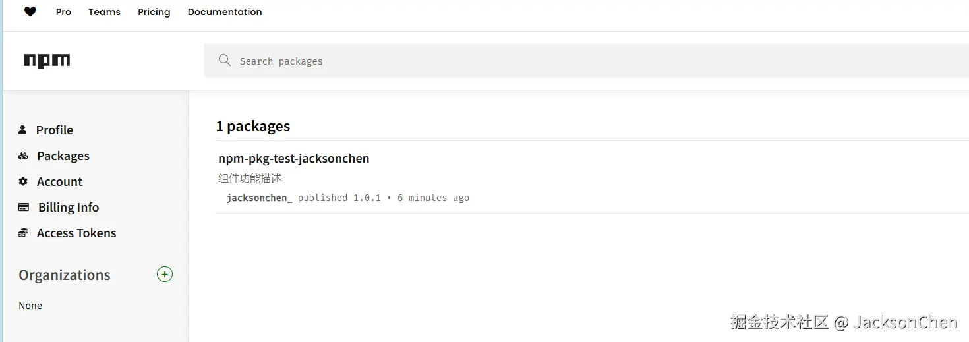Open the Pro menu item

[x=63, y=12]
